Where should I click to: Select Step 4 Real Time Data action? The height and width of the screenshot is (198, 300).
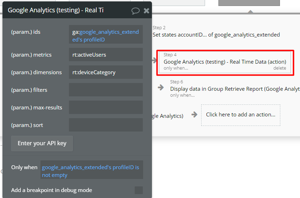225,62
